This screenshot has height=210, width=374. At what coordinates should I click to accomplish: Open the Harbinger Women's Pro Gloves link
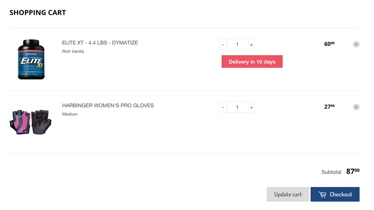(108, 105)
